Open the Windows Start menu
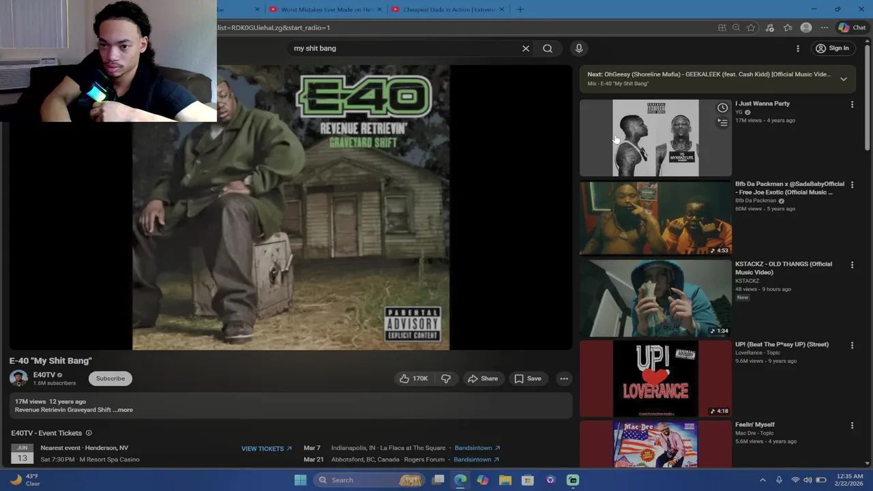This screenshot has width=873, height=491. (300, 480)
